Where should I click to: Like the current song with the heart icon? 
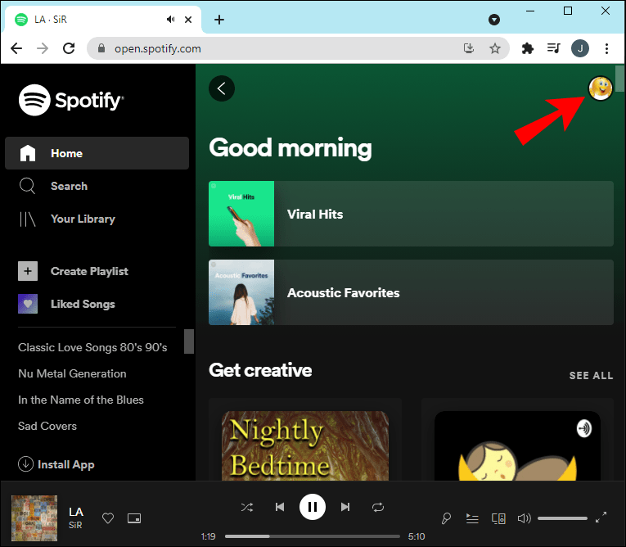[x=108, y=518]
